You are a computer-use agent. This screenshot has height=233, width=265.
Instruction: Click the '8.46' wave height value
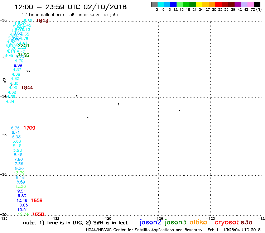click(18, 155)
